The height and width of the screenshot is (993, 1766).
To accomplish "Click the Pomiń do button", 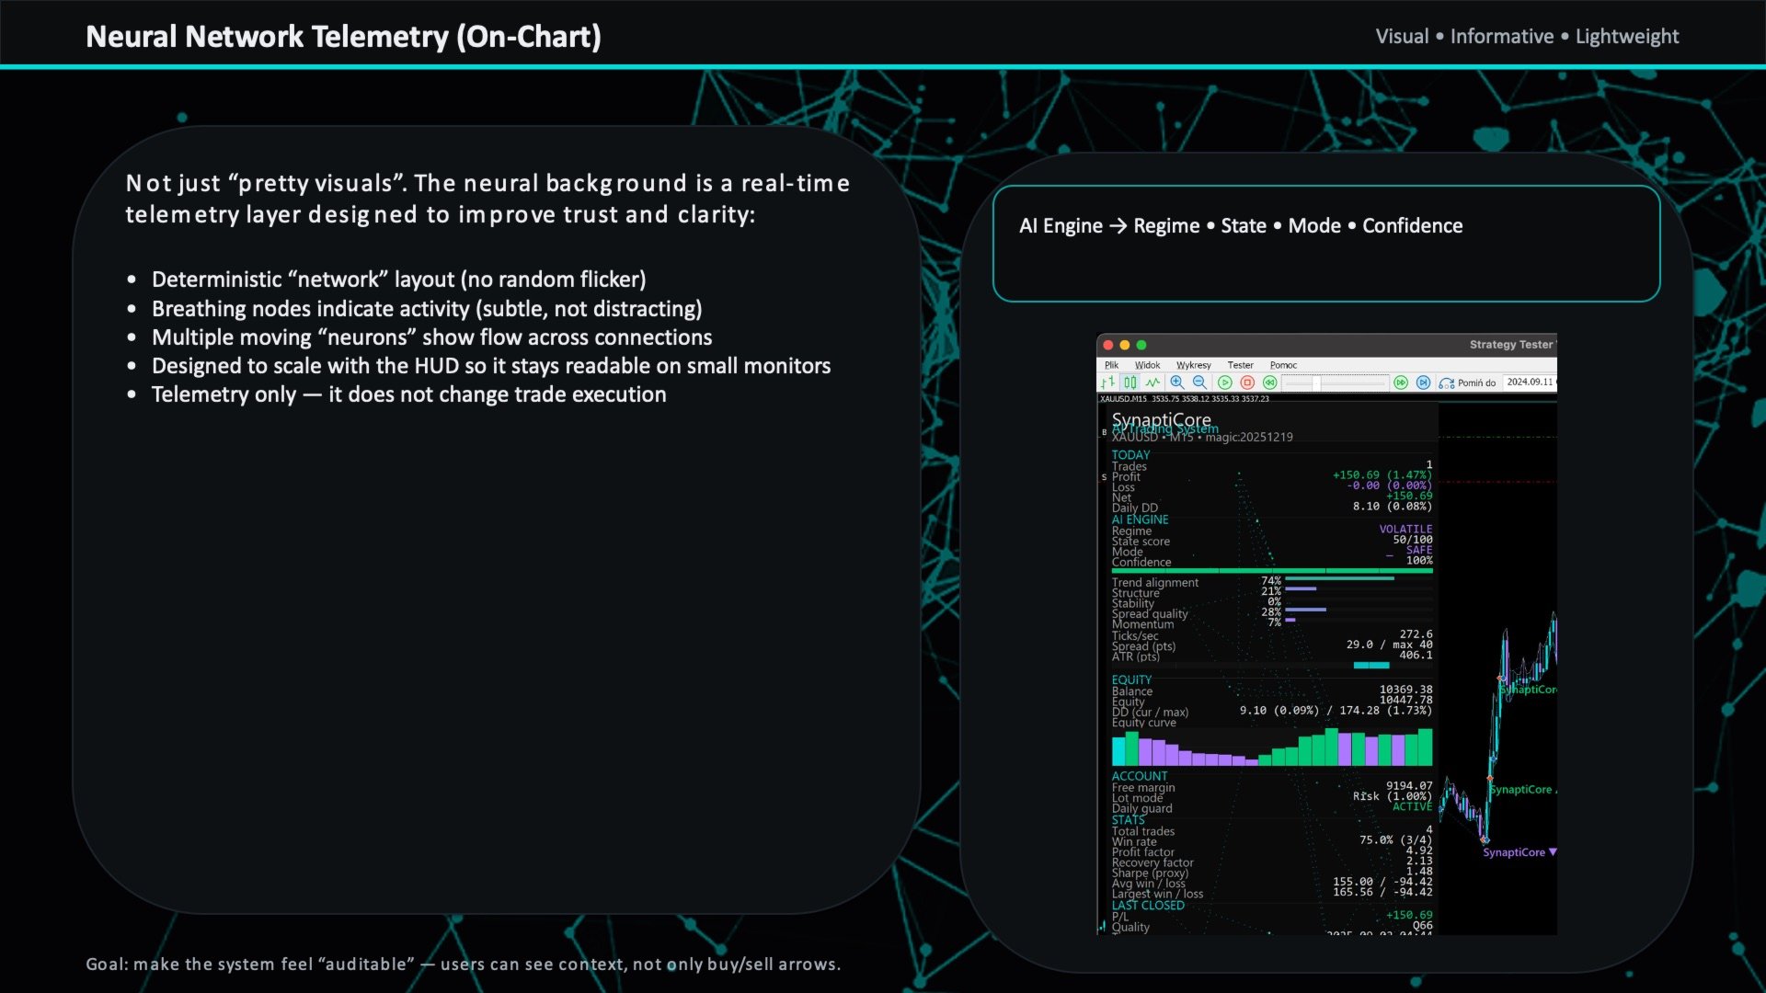I will [1468, 382].
